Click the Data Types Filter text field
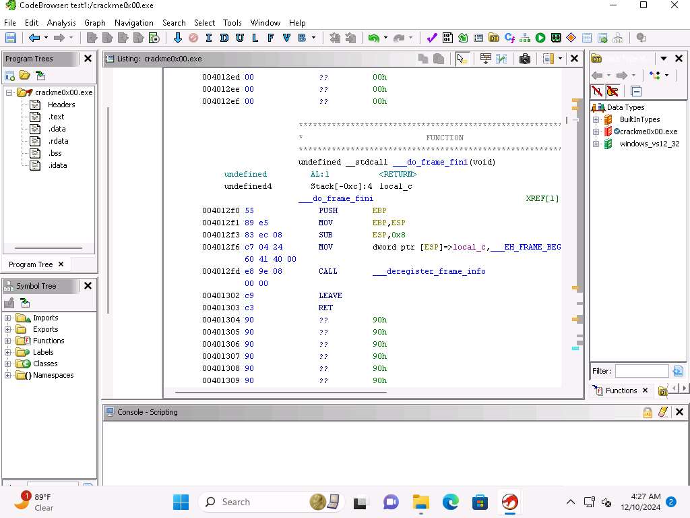Viewport: 690px width, 518px height. [641, 371]
